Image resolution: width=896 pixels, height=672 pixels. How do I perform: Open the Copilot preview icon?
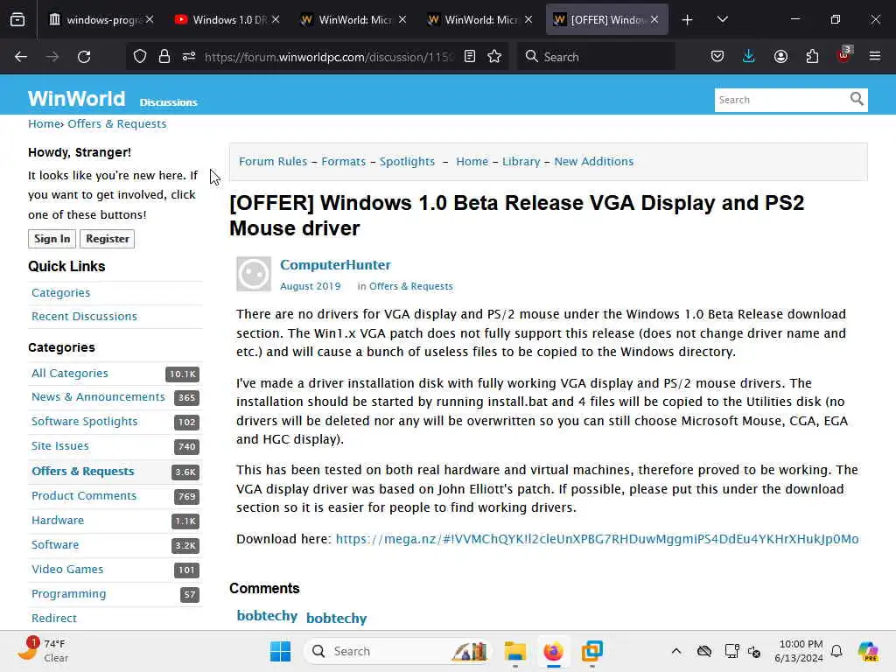coord(868,651)
